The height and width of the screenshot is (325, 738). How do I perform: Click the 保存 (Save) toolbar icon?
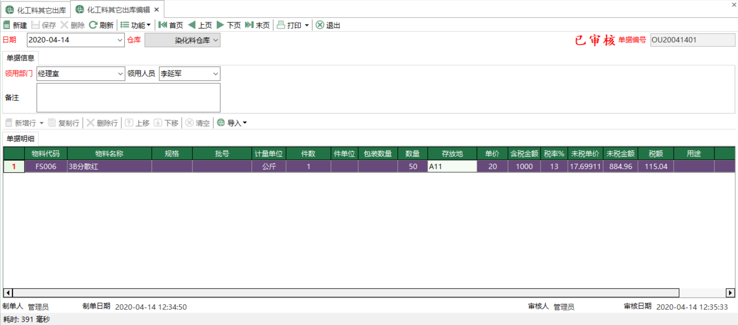click(35, 25)
